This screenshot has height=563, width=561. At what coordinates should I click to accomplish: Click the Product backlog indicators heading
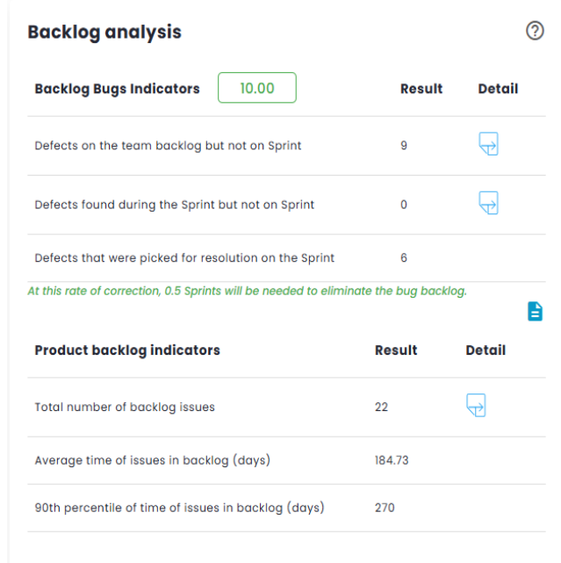[x=127, y=350]
